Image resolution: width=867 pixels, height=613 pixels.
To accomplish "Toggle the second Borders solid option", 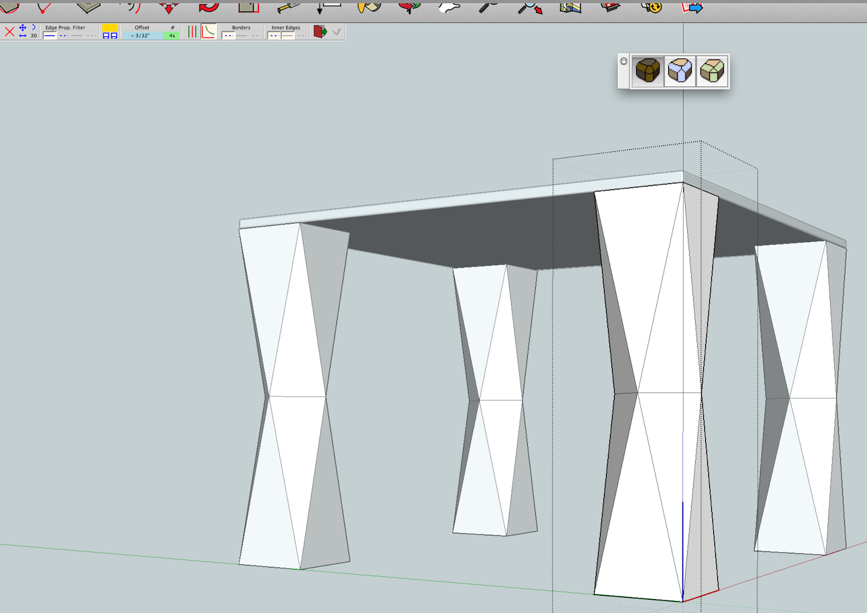I will tap(242, 36).
